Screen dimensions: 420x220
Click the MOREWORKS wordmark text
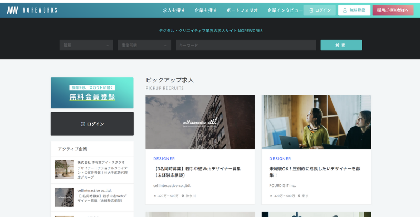click(40, 10)
